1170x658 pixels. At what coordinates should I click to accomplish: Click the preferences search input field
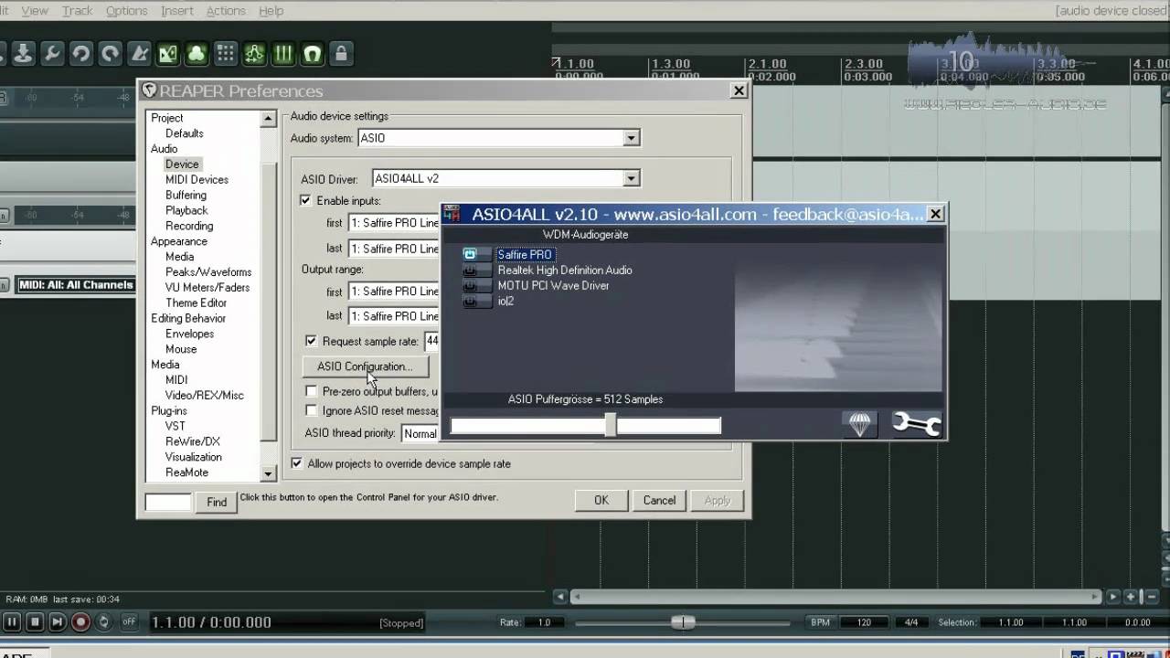(x=168, y=502)
